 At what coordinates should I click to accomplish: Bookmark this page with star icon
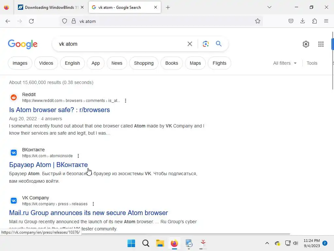[x=258, y=21]
